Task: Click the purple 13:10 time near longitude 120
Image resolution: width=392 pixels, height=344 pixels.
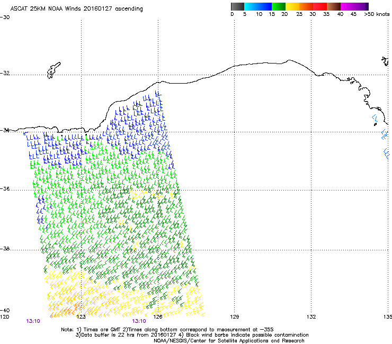Action: click(x=33, y=321)
